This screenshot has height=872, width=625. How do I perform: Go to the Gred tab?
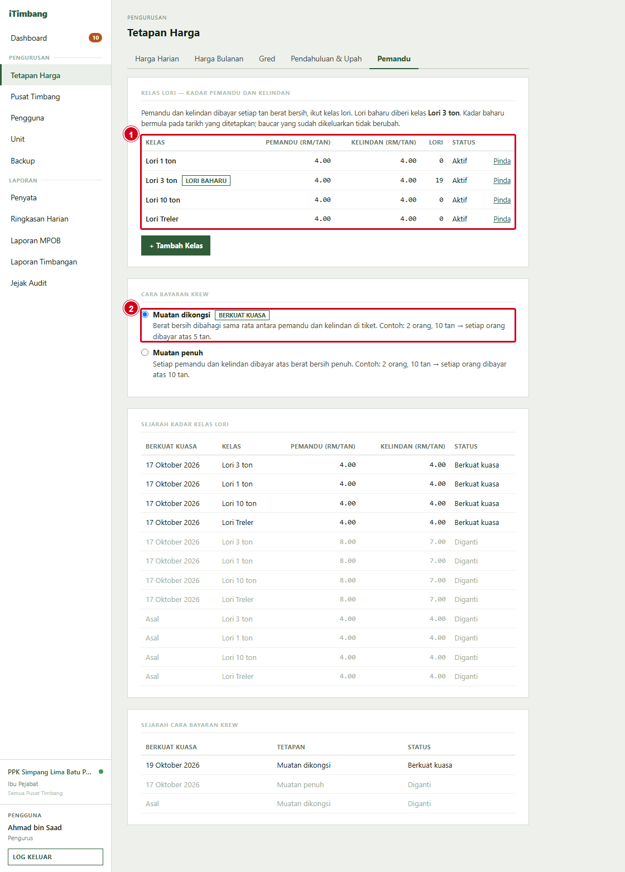pyautogui.click(x=267, y=59)
